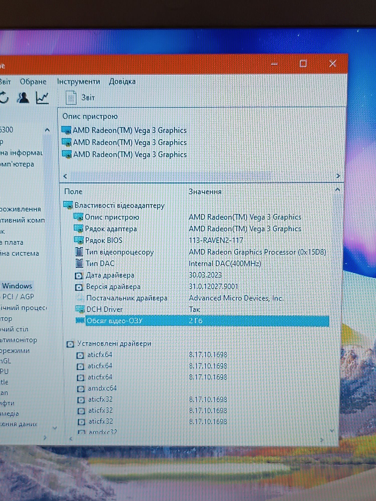Click the highlighted Обсяг відео-ОЗУ row

click(203, 321)
